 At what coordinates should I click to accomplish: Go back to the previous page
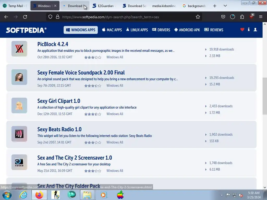(6, 17)
